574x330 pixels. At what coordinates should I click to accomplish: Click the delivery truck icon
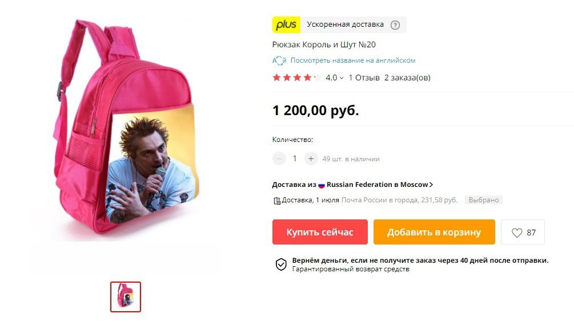pos(277,200)
